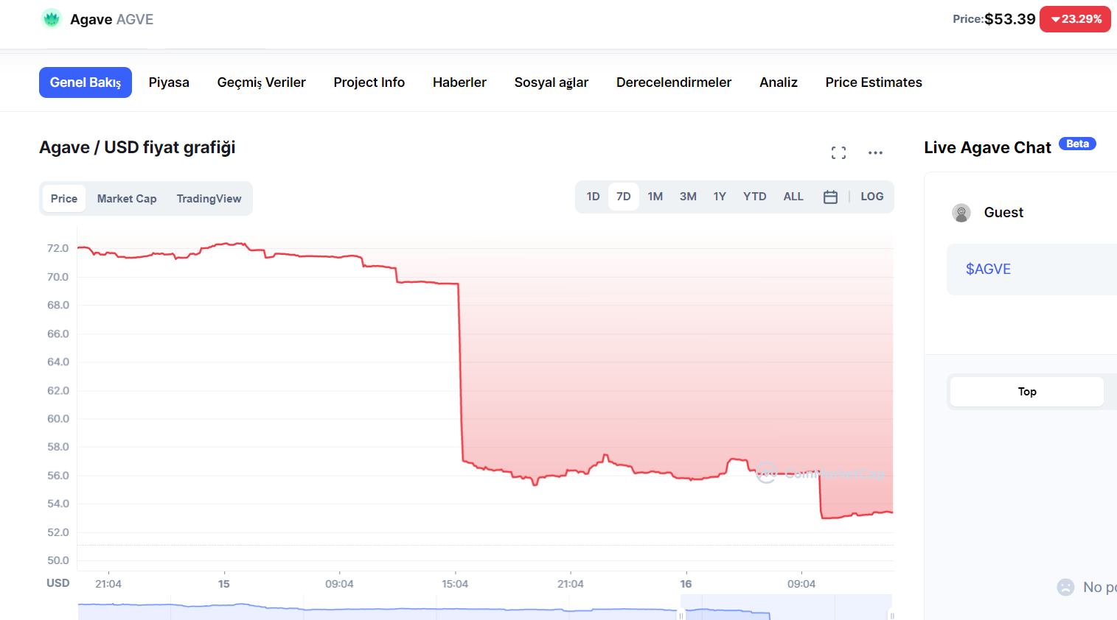Screen dimensions: 1117x620
Task: Click the red 23.29% price change badge
Action: 1075,19
